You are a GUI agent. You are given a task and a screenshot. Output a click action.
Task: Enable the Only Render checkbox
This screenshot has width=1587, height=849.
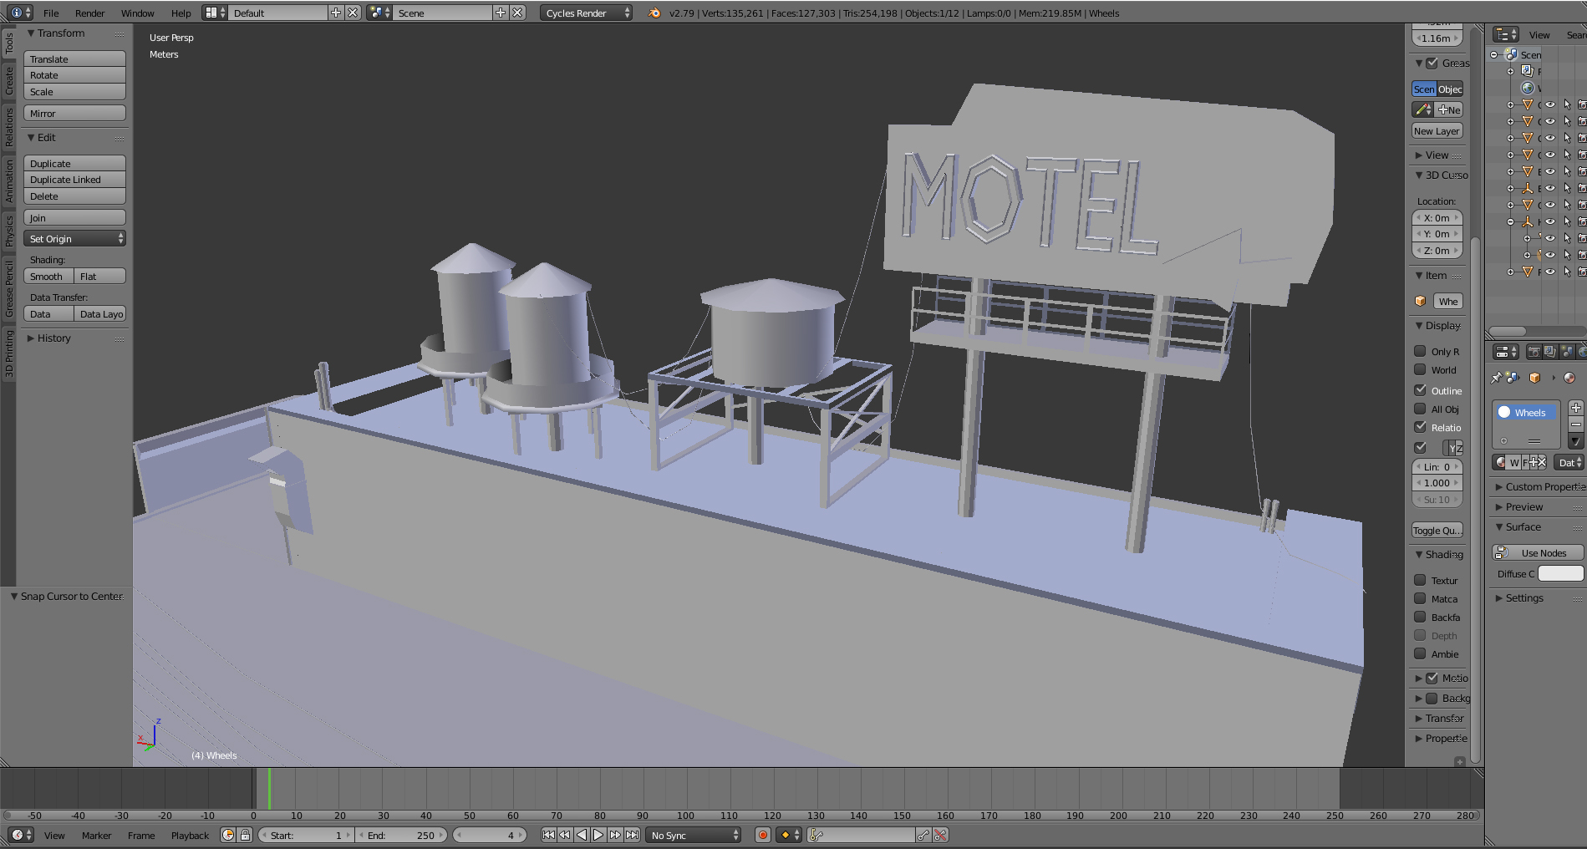[1420, 351]
